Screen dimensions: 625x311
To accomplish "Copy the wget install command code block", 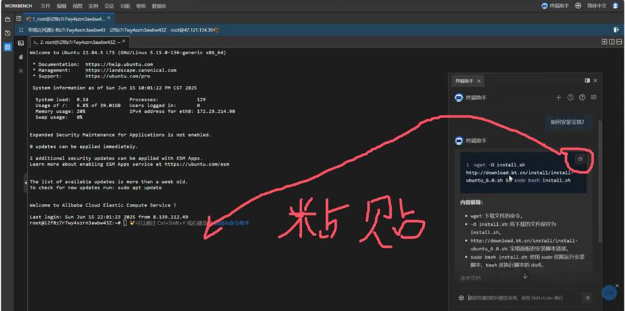I will 579,159.
